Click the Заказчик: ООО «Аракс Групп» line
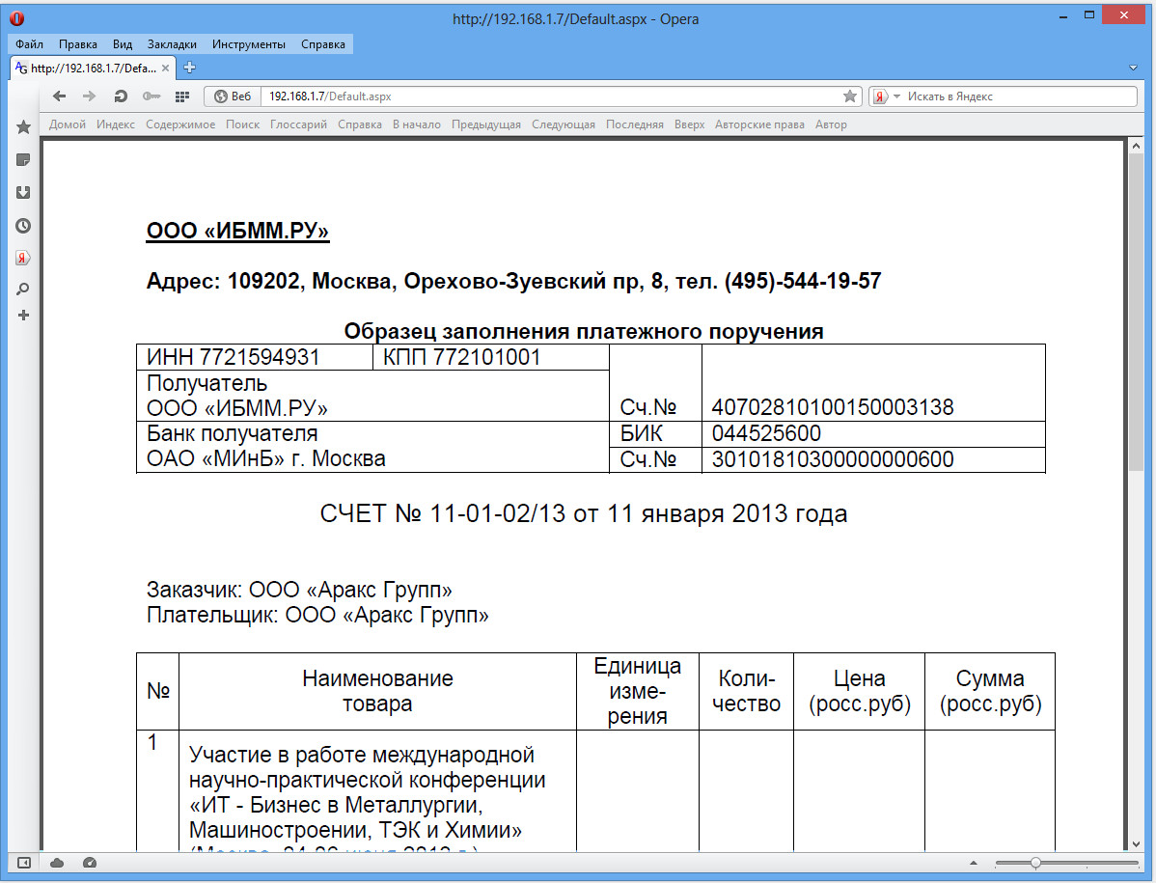Screen dimensions: 1156x883 299,590
